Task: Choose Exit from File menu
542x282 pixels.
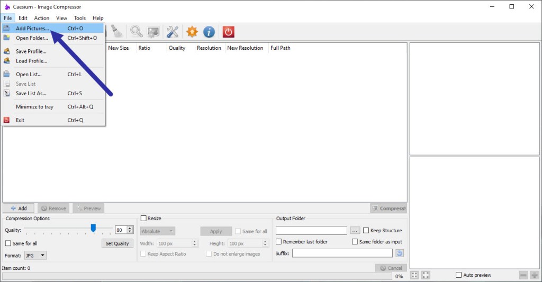Action: 52,120
